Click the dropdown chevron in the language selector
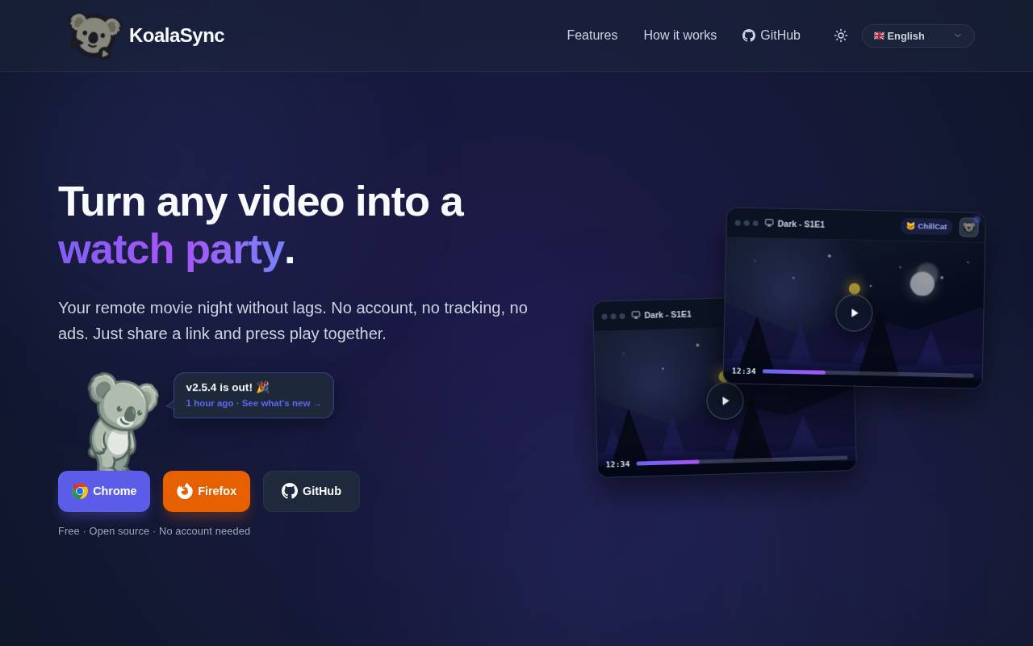Screen dimensions: 1033x646 click(958, 36)
